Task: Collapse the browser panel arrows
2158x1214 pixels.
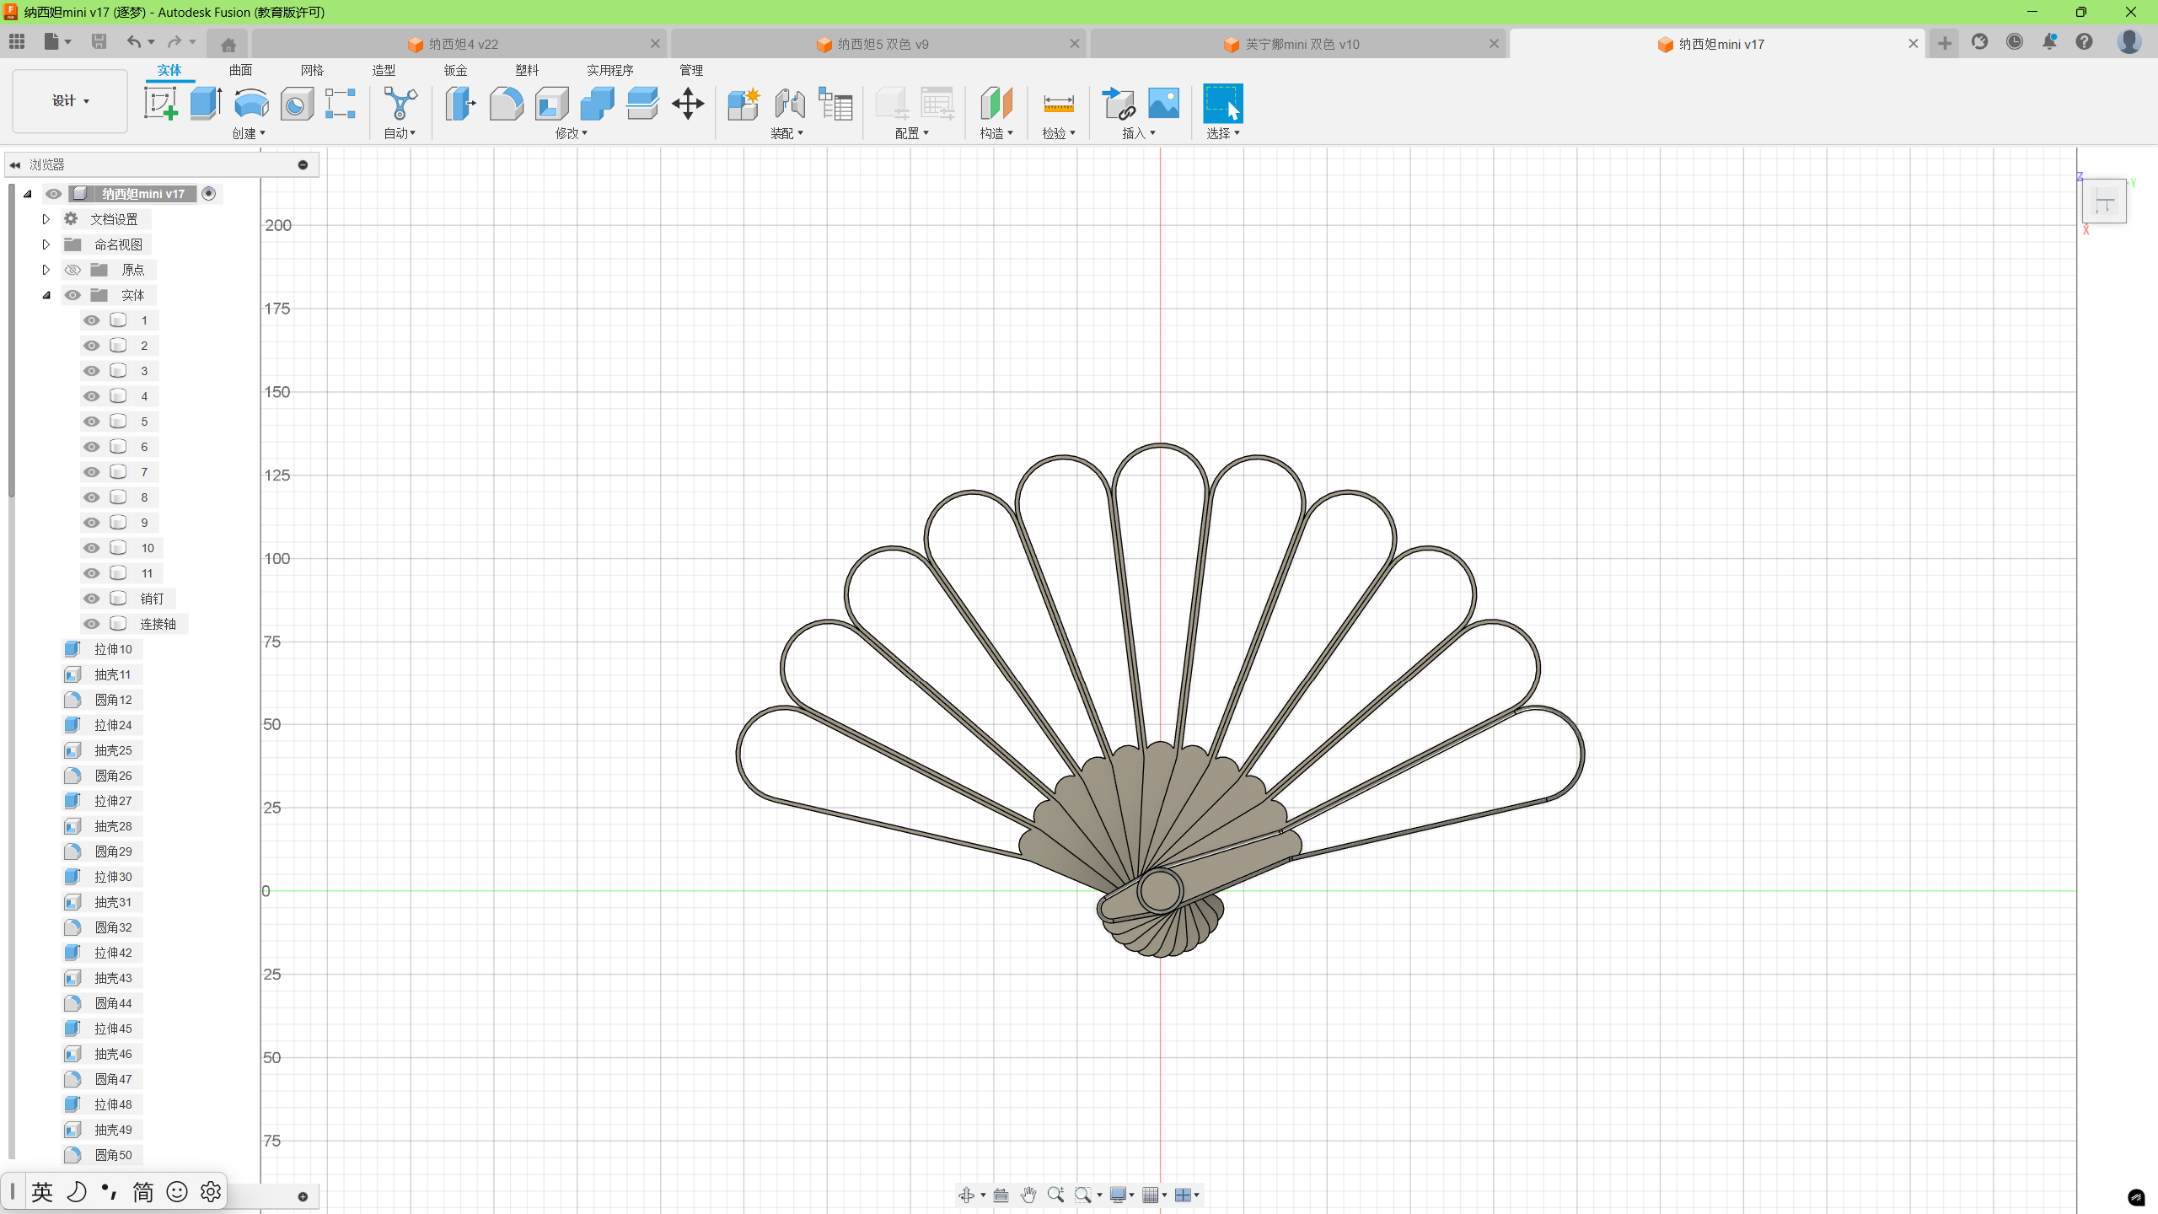Action: pyautogui.click(x=15, y=164)
